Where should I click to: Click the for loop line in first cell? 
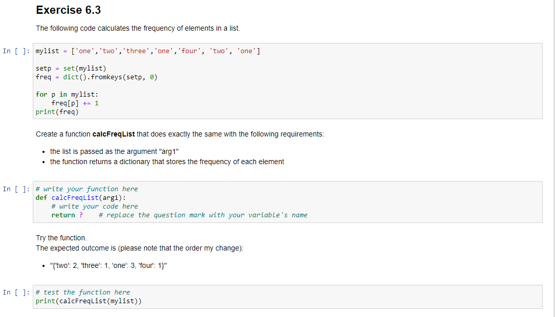67,94
